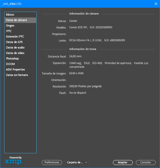Select resolution 300,00 Píxeles por pulgada
Viewport: 160px width, 168px height.
coord(85,86)
